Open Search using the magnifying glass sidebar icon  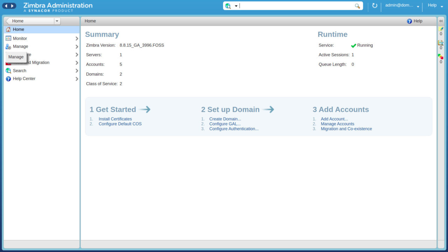(x=9, y=70)
